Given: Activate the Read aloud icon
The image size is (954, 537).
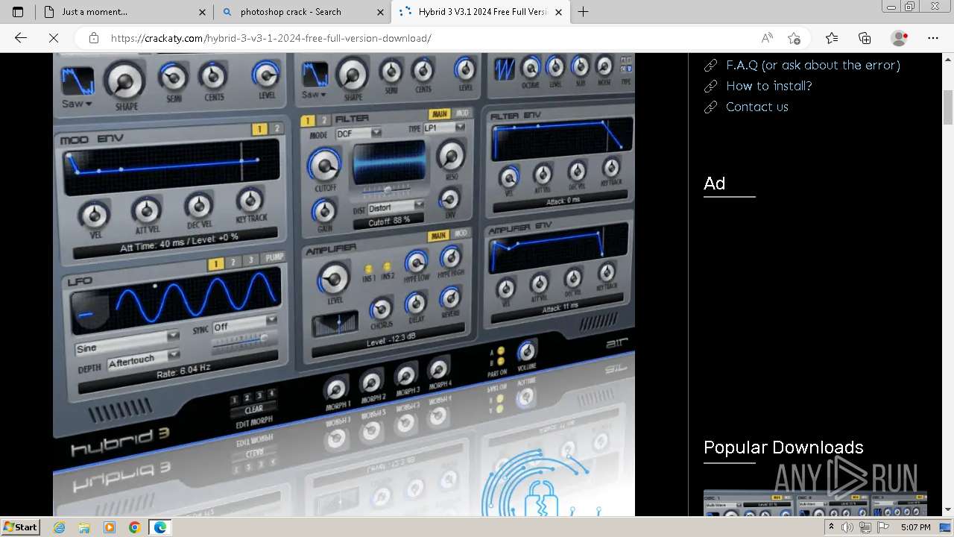Looking at the screenshot, I should click(x=767, y=38).
